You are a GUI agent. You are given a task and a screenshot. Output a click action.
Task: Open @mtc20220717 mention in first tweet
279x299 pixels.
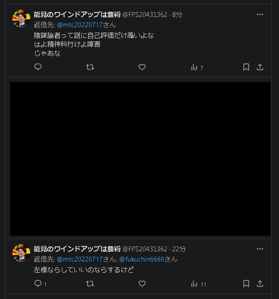[x=80, y=25]
